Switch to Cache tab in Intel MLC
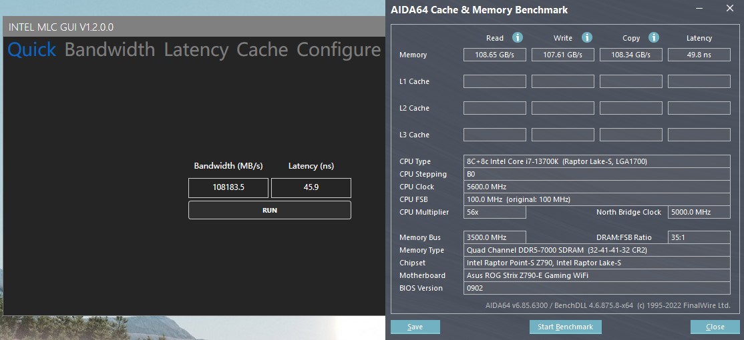Viewport: 744px width, 340px height. point(262,49)
